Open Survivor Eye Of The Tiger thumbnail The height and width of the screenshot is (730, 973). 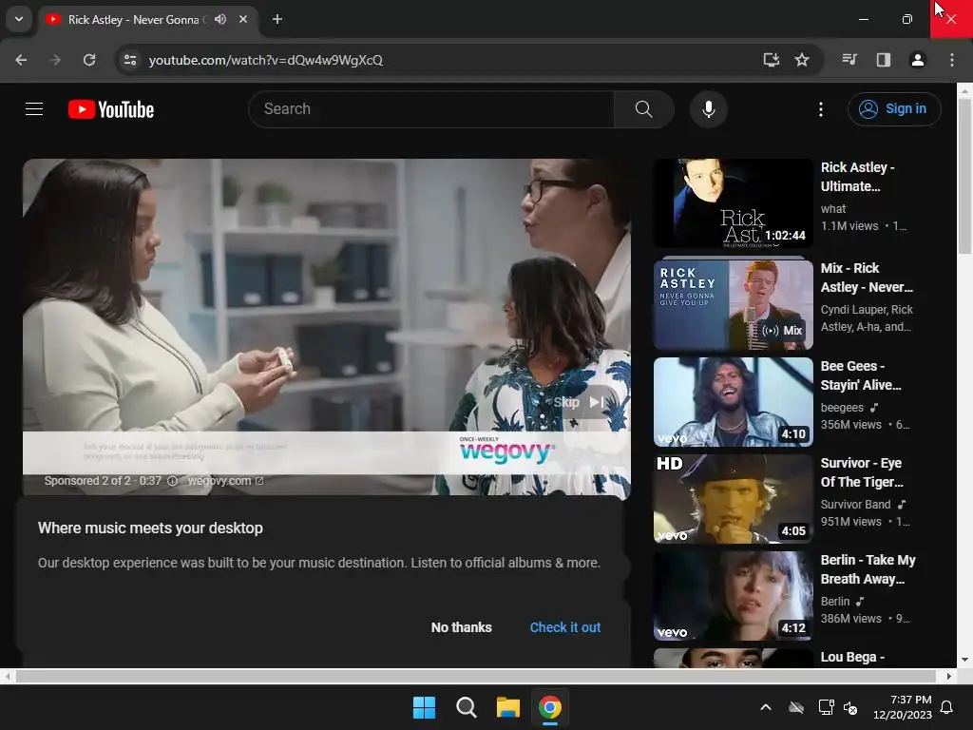(733, 498)
